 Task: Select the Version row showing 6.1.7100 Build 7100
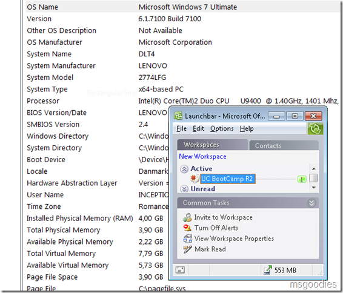coord(182,19)
